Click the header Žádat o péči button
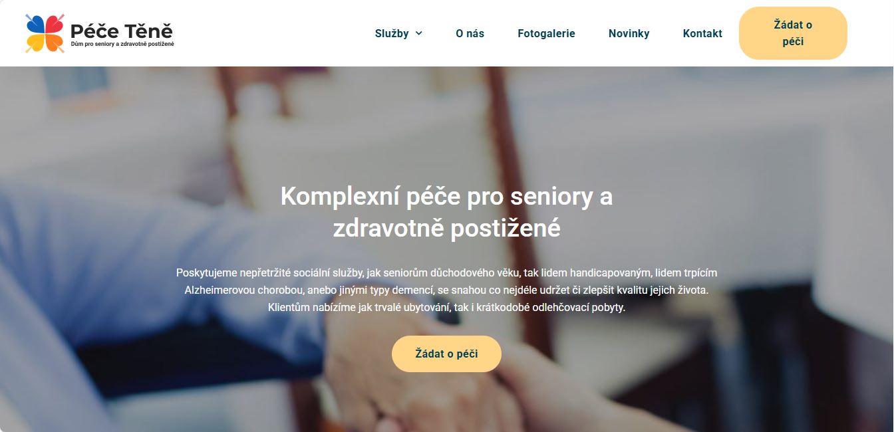Screen dimensions: 894x432 tap(793, 33)
